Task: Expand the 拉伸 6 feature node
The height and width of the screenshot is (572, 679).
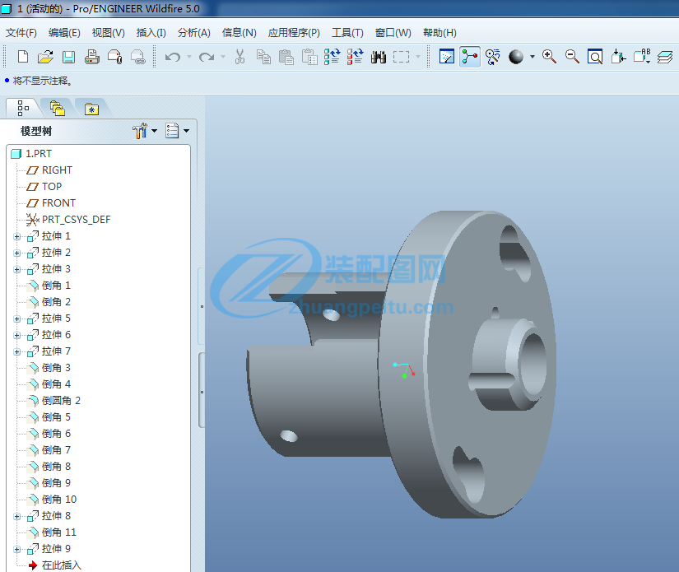Action: click(x=17, y=335)
